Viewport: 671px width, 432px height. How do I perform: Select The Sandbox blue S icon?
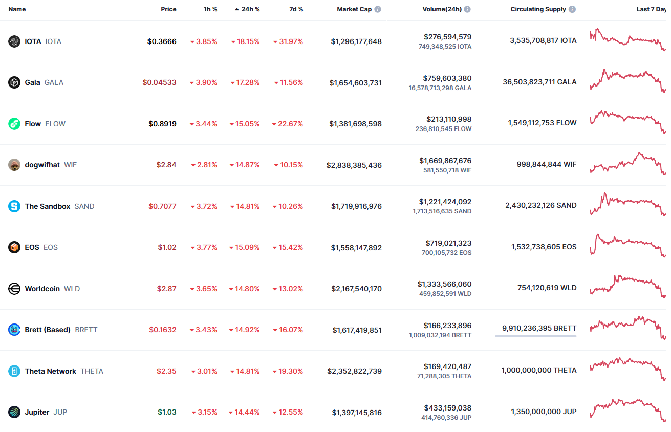coord(14,206)
